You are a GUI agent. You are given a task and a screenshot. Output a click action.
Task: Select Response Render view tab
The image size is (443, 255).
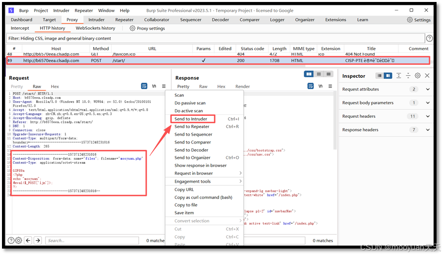(242, 87)
